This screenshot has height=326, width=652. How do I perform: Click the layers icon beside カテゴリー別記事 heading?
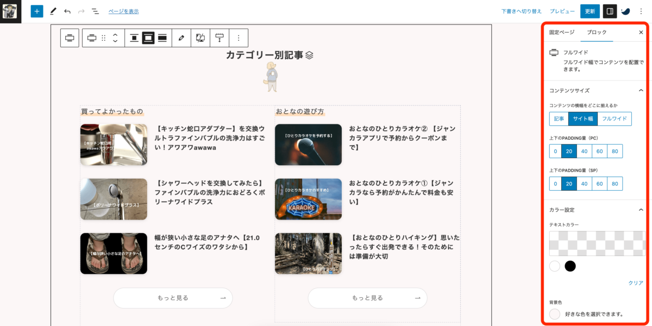[310, 55]
